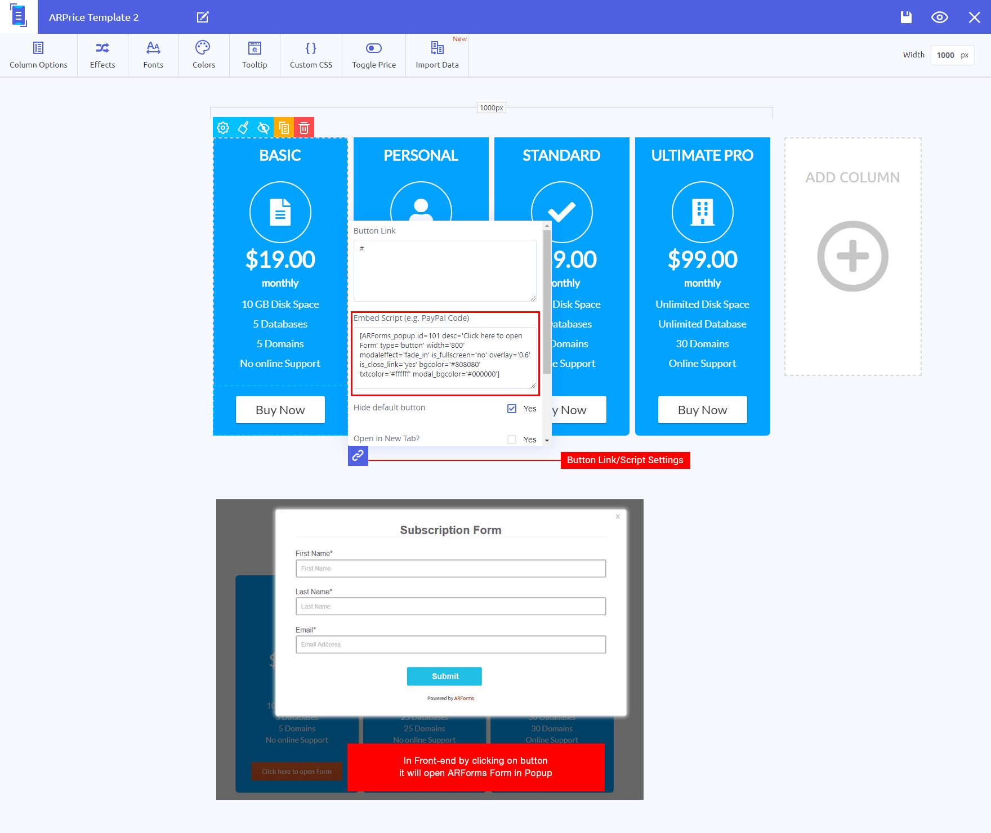Click the Embed Script text area

(x=445, y=358)
